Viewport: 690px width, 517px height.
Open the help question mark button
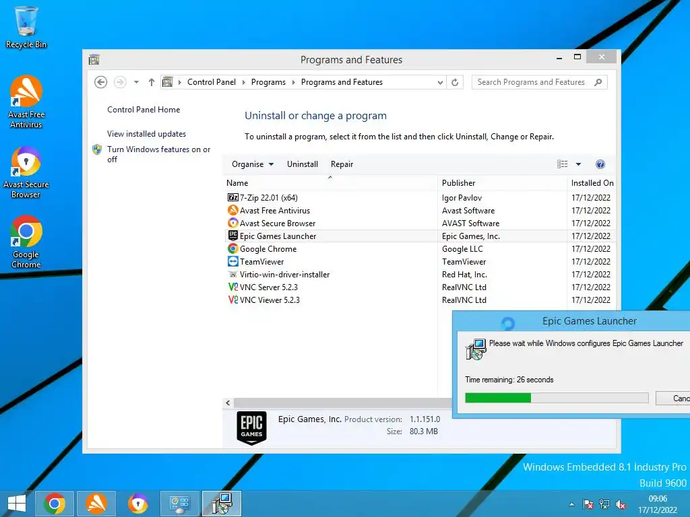pos(600,164)
